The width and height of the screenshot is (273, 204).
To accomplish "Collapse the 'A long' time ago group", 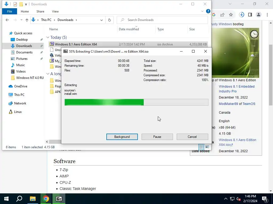I will pos(48,74).
